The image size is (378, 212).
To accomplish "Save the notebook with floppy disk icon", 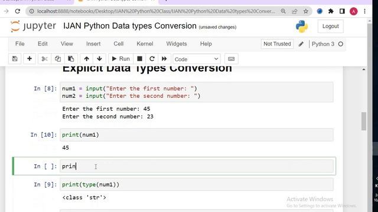I will [x=15, y=59].
